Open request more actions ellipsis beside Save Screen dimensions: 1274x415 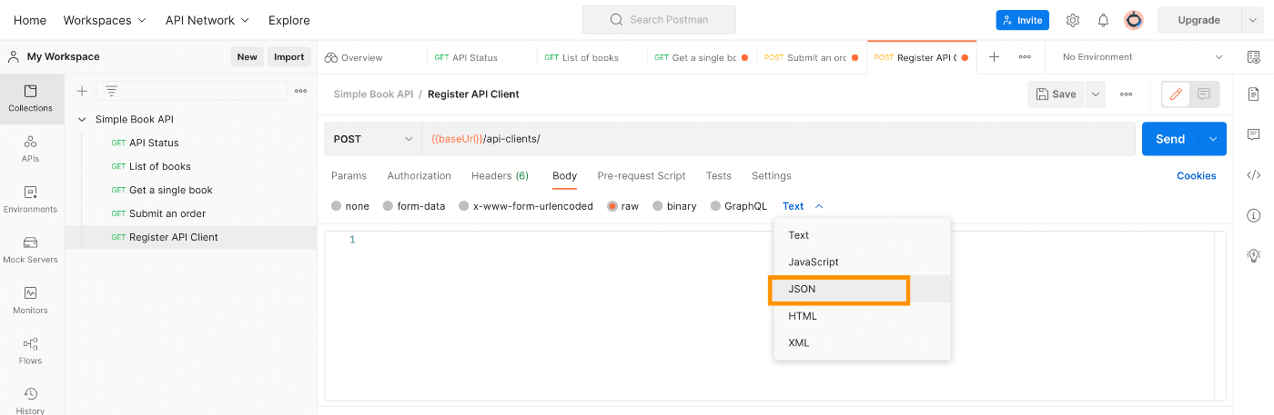[1127, 94]
